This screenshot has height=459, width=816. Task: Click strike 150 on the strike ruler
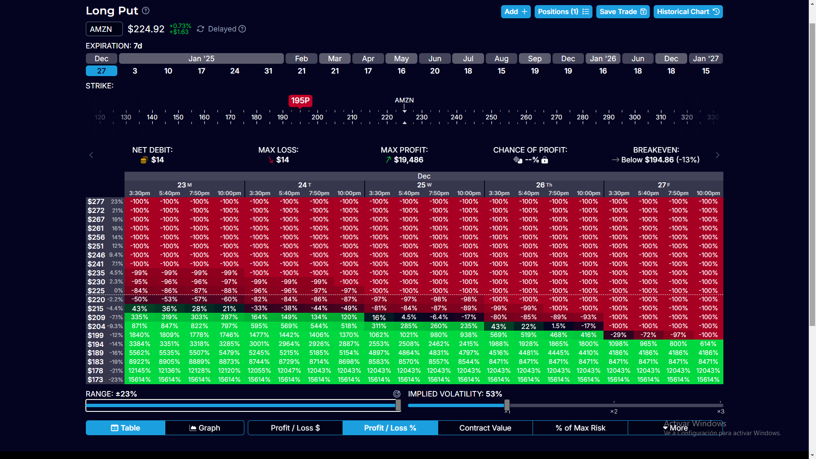(178, 117)
